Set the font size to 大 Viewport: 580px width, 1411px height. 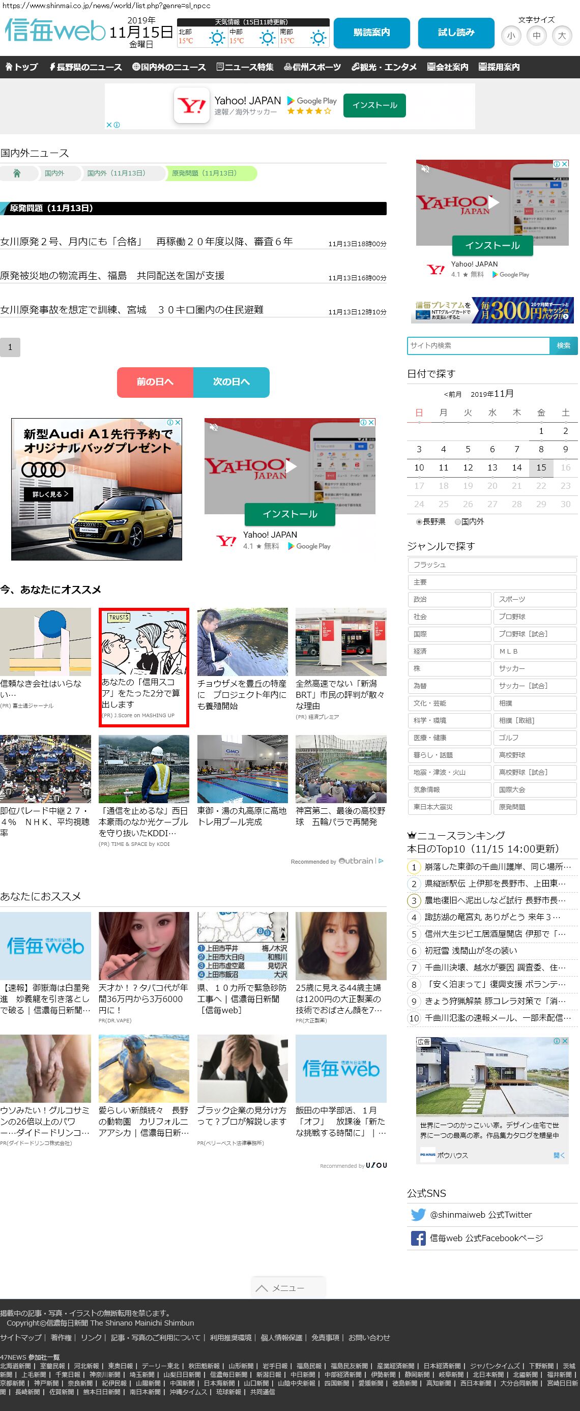[x=561, y=36]
